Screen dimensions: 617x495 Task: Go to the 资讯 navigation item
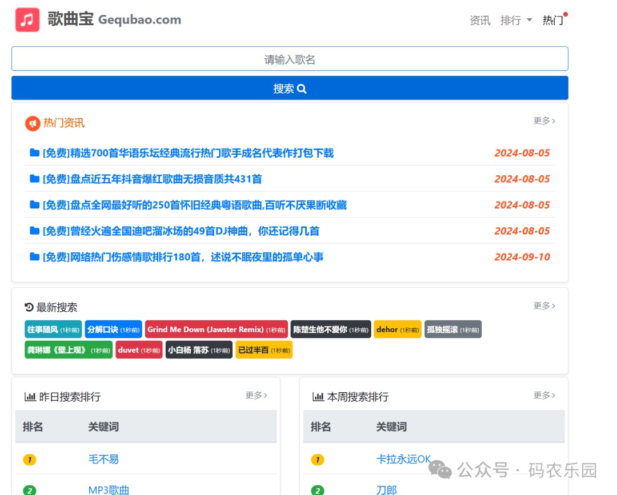pos(480,20)
